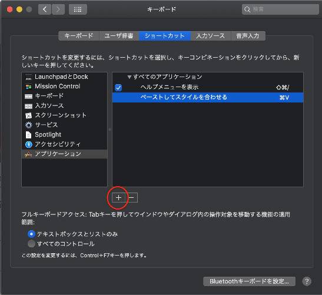The height and width of the screenshot is (295, 322).
Task: Click the ⌘V key combination
Action: [284, 97]
